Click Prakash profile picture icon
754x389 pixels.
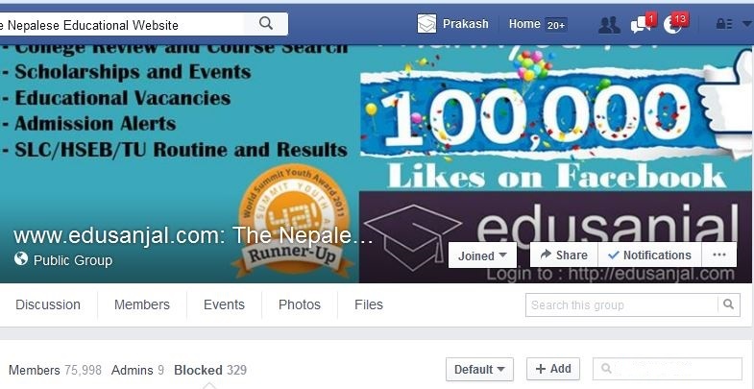coord(426,24)
